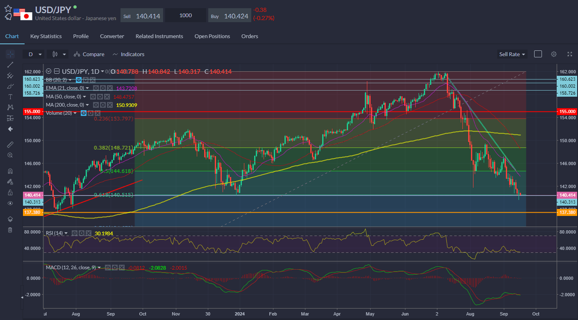Viewport: 578px width, 320px height.
Task: Enable the magnet snap tool
Action: click(x=10, y=171)
